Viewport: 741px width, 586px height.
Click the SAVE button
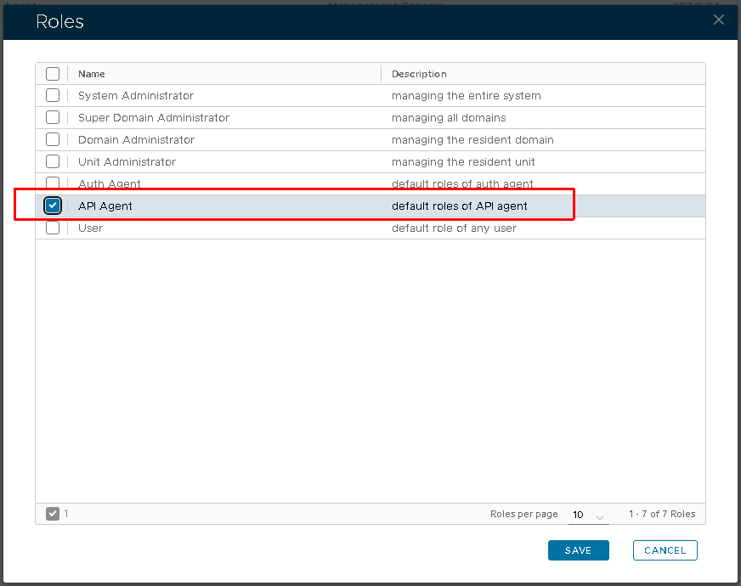click(579, 550)
